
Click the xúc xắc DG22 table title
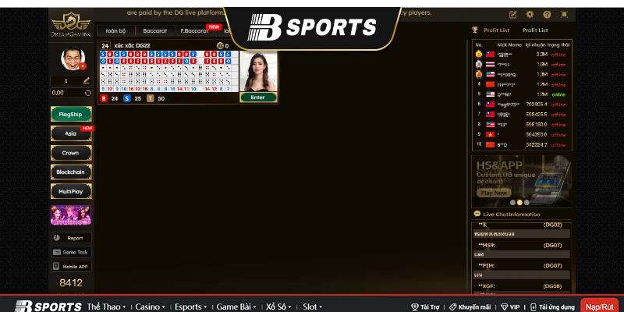click(132, 46)
